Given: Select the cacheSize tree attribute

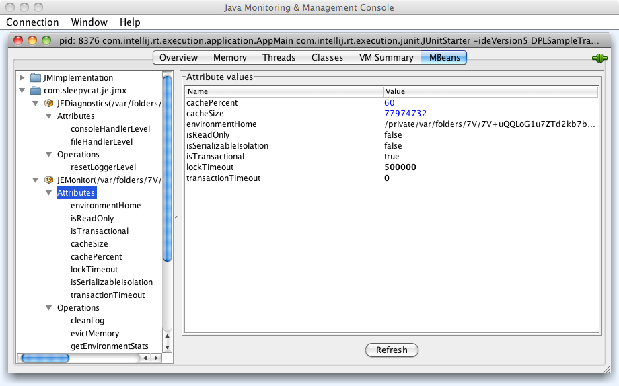Looking at the screenshot, I should pos(89,244).
